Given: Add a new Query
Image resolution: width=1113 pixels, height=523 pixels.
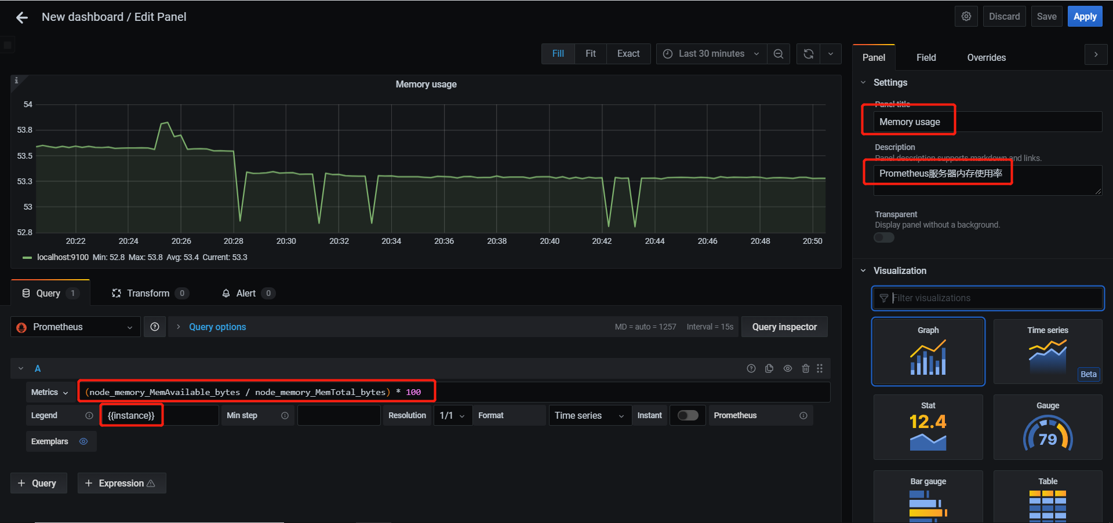Looking at the screenshot, I should [38, 483].
